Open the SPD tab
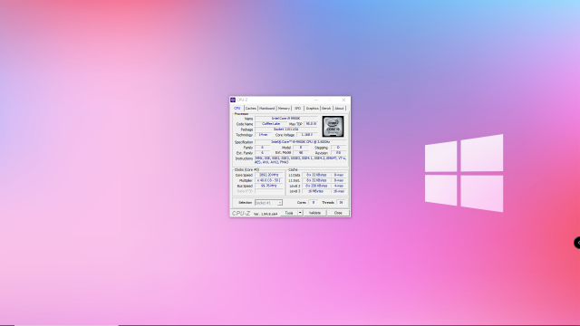The image size is (580, 326). (298, 109)
